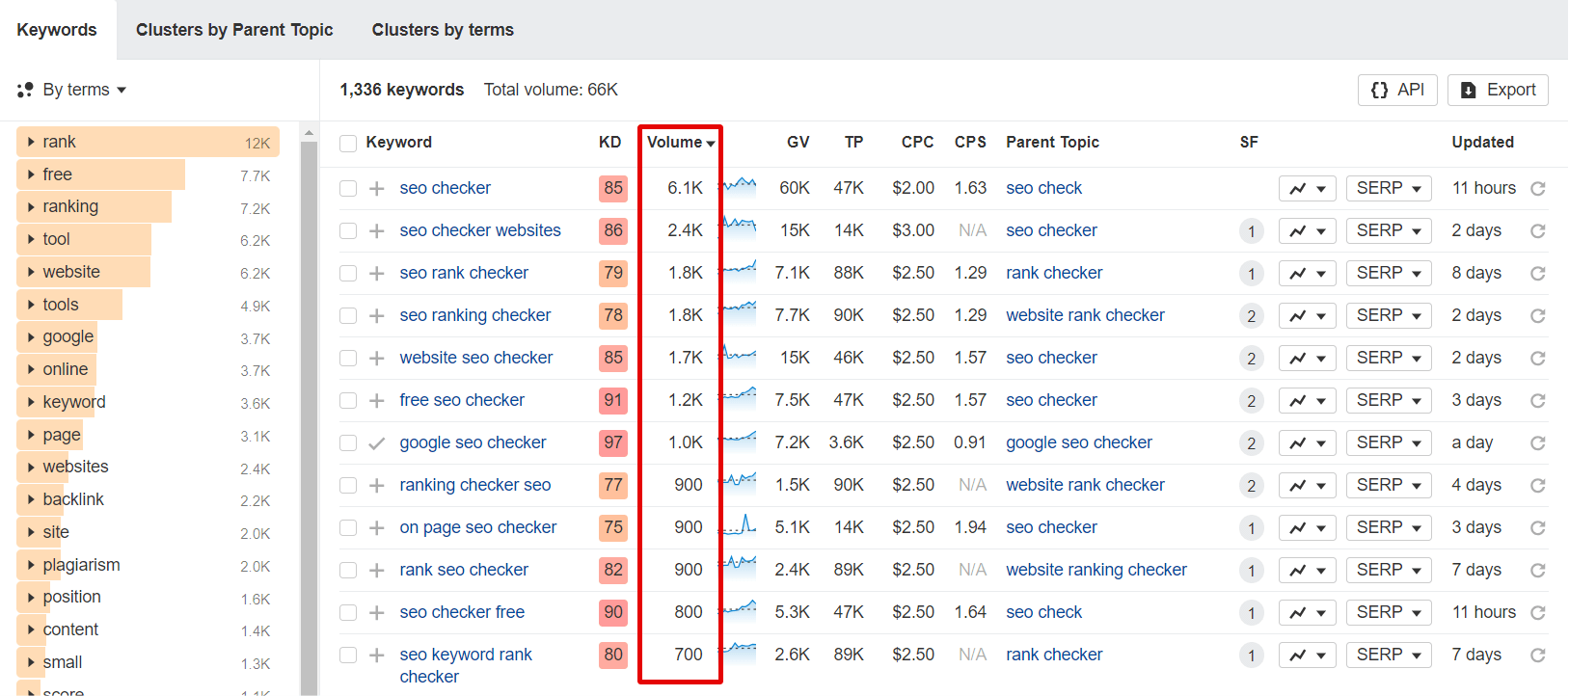Expand the 'backlink' term group
This screenshot has height=696, width=1569.
(32, 499)
